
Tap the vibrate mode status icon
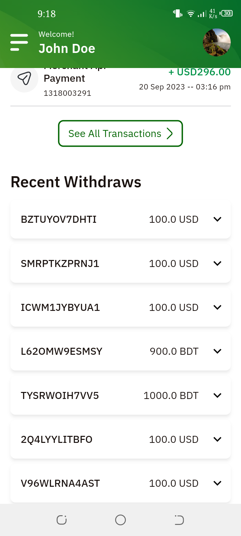(x=177, y=14)
